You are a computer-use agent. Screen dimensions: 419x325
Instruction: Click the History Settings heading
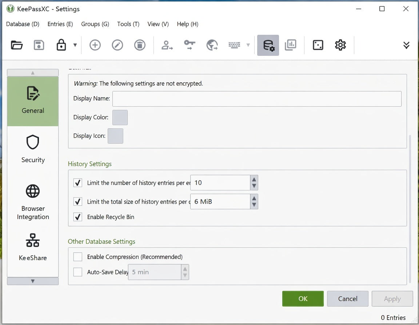point(90,164)
